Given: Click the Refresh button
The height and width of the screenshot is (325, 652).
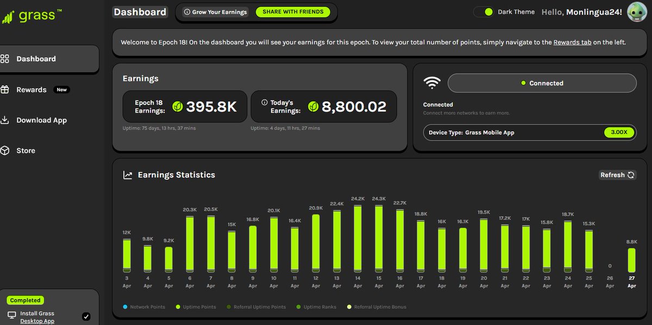Looking at the screenshot, I should pos(617,175).
